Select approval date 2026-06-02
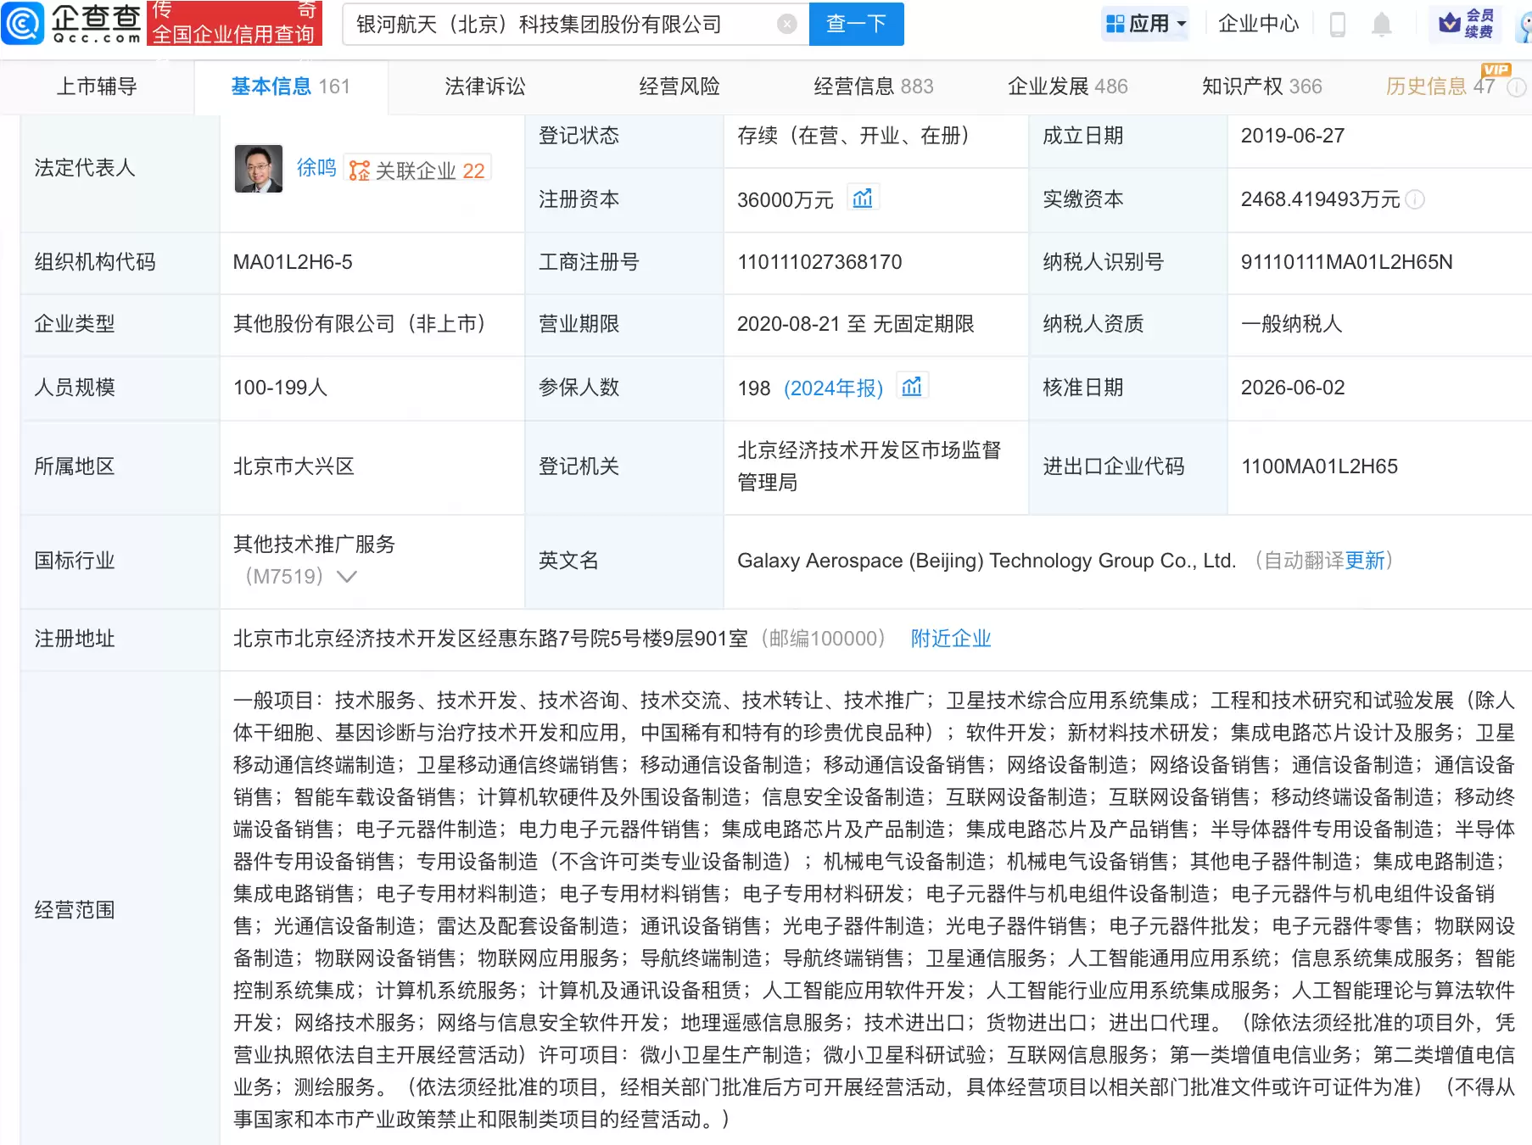1532x1145 pixels. point(1293,388)
